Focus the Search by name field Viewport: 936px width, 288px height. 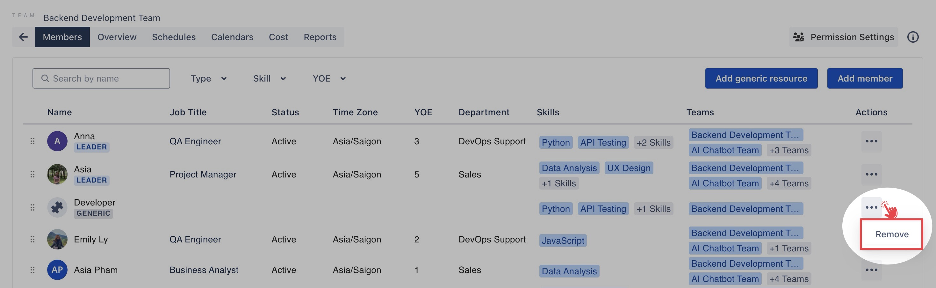pos(101,78)
